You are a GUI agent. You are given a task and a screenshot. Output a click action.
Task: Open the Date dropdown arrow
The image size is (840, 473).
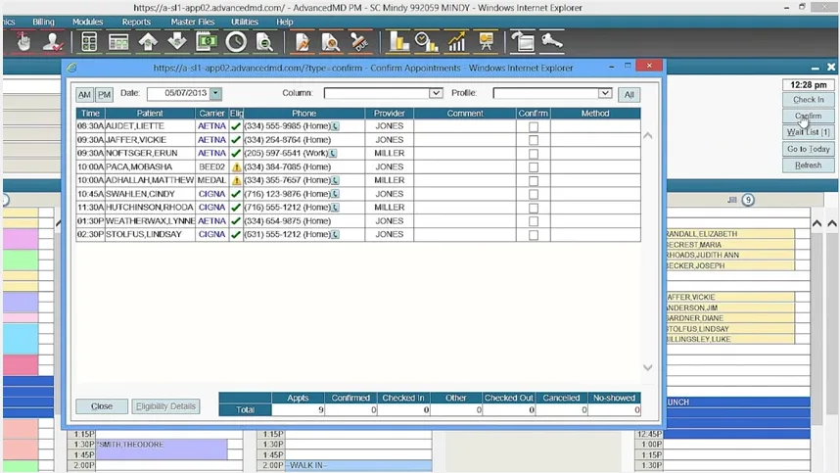pos(215,93)
